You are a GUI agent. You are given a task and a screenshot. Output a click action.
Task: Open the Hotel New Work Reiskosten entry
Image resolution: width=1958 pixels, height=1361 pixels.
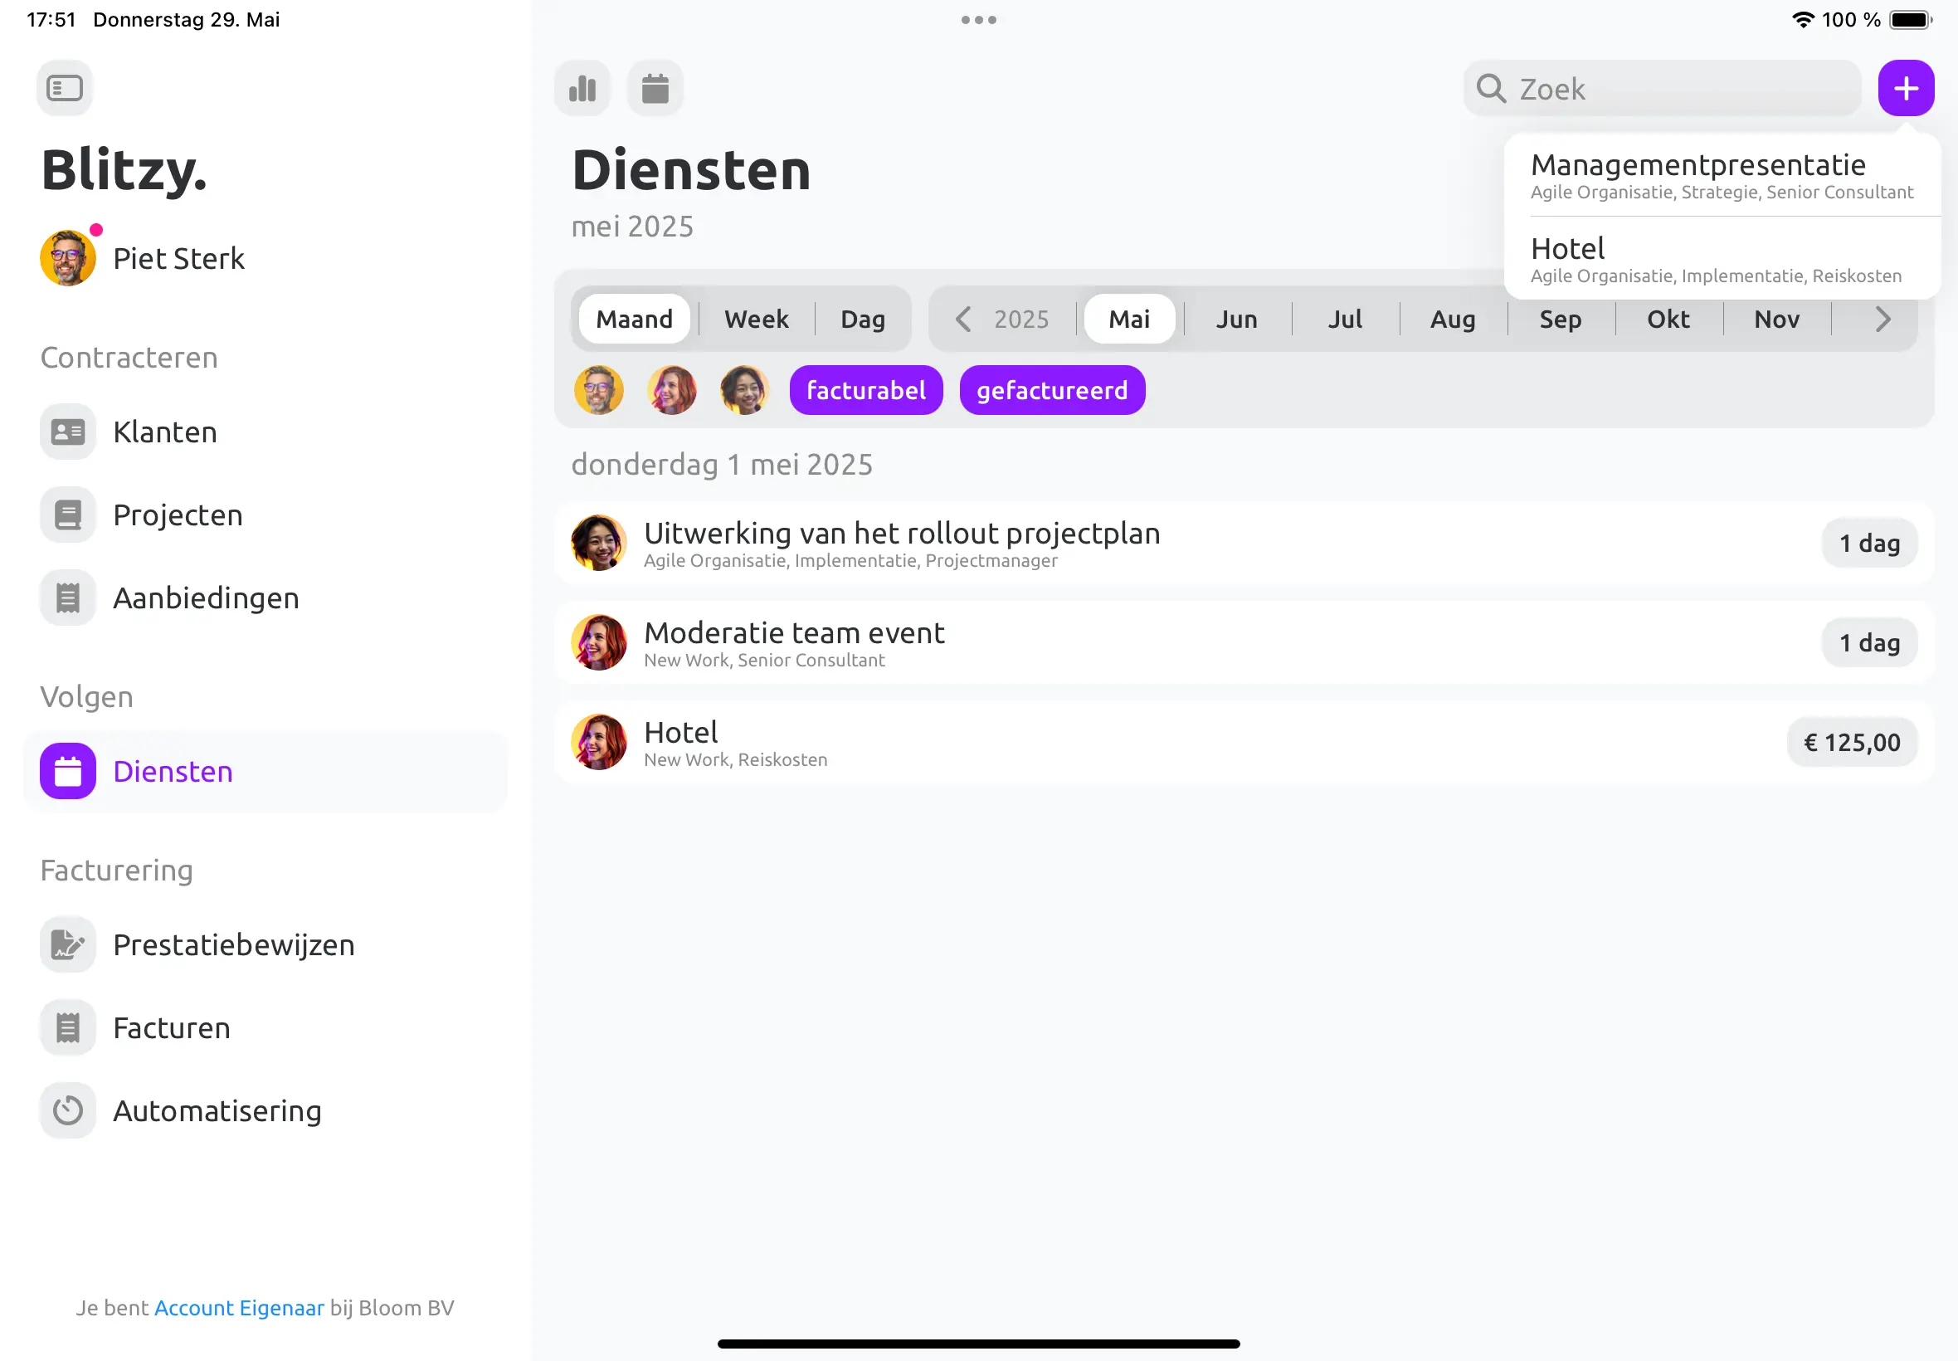tap(1244, 742)
